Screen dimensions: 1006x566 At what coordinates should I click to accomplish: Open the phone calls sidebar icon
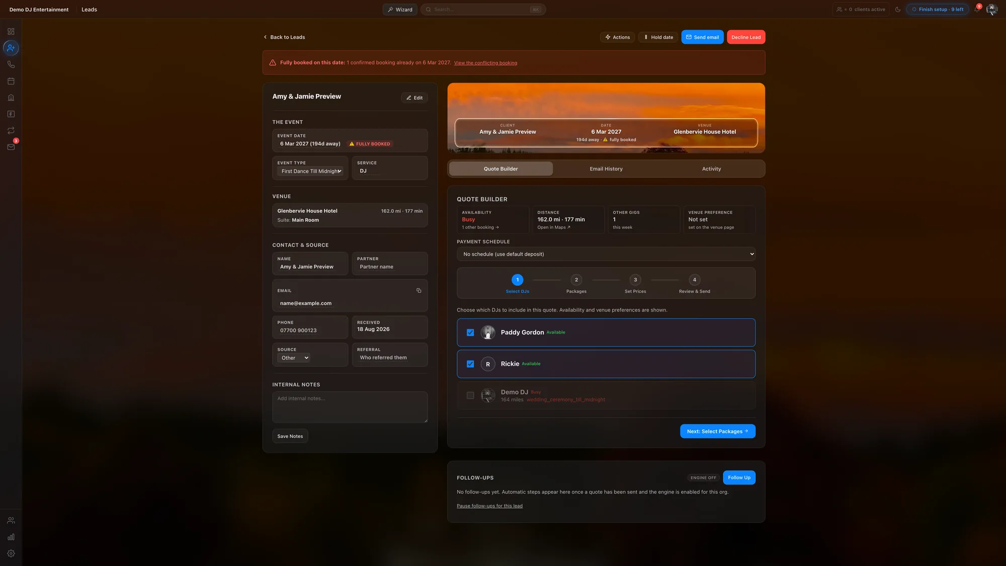[x=11, y=64]
